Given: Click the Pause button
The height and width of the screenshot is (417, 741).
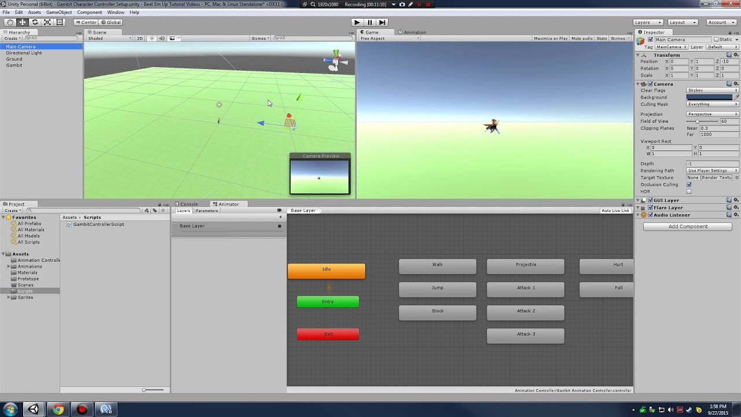Looking at the screenshot, I should coord(369,22).
